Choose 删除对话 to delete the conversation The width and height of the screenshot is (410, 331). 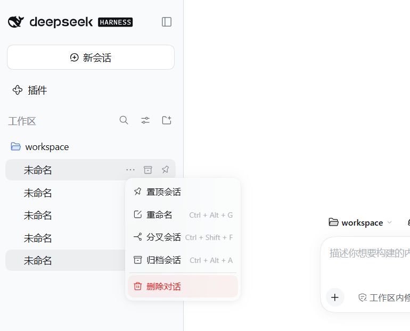tap(183, 286)
